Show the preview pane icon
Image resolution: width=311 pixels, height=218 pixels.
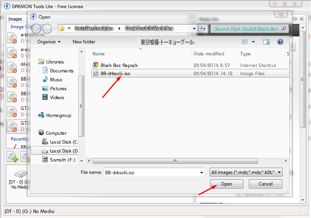click(x=266, y=42)
